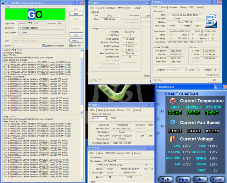
Task: Switch to Cache tab in CPU-Z CPU window
Action: (x=164, y=7)
